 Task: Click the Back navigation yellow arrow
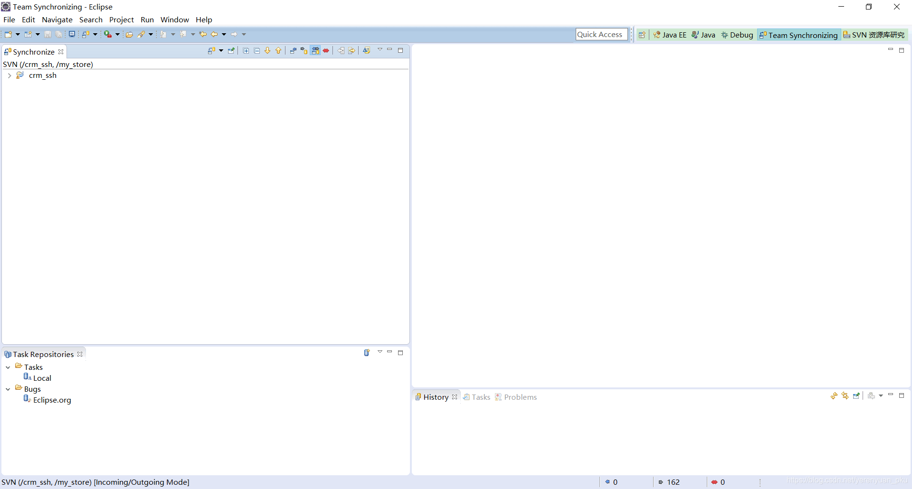214,34
